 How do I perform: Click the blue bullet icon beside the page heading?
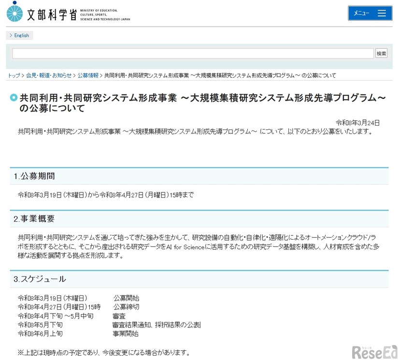(x=14, y=97)
